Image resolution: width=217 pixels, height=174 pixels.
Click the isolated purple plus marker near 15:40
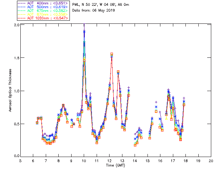pyautogui.click(x=156, y=102)
